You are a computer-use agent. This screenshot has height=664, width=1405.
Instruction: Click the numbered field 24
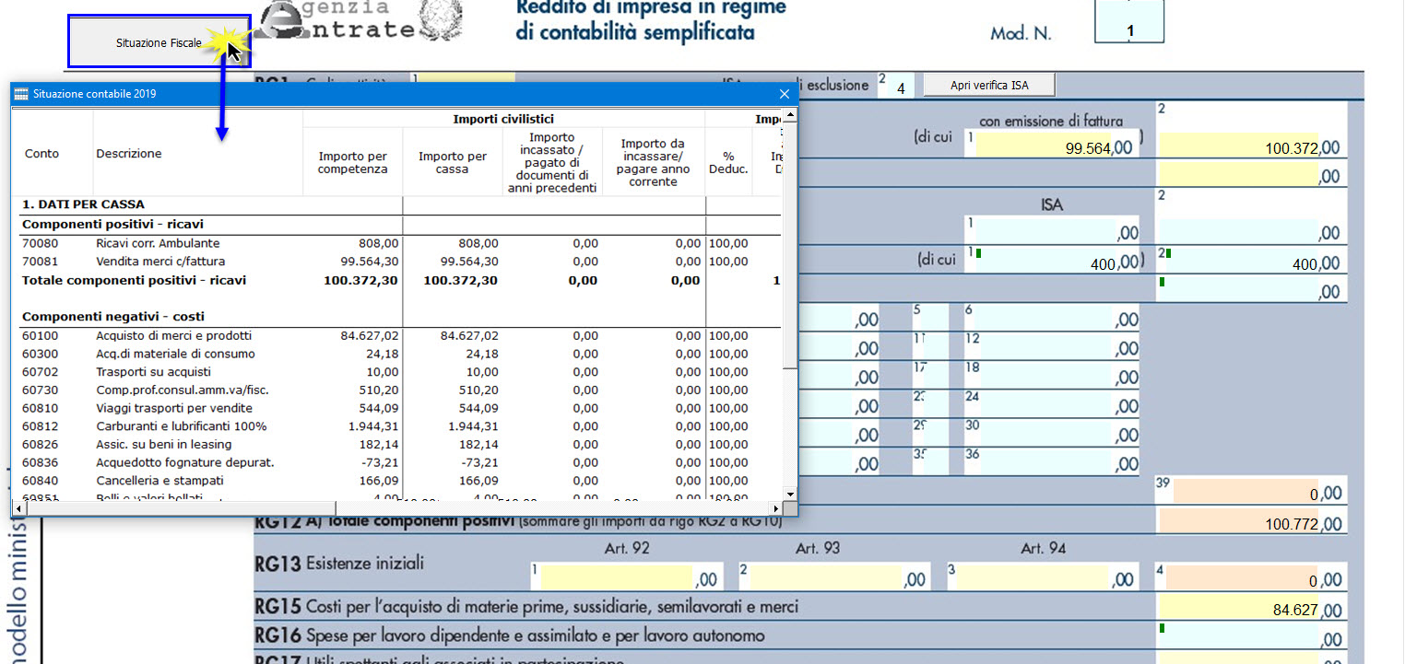1052,404
